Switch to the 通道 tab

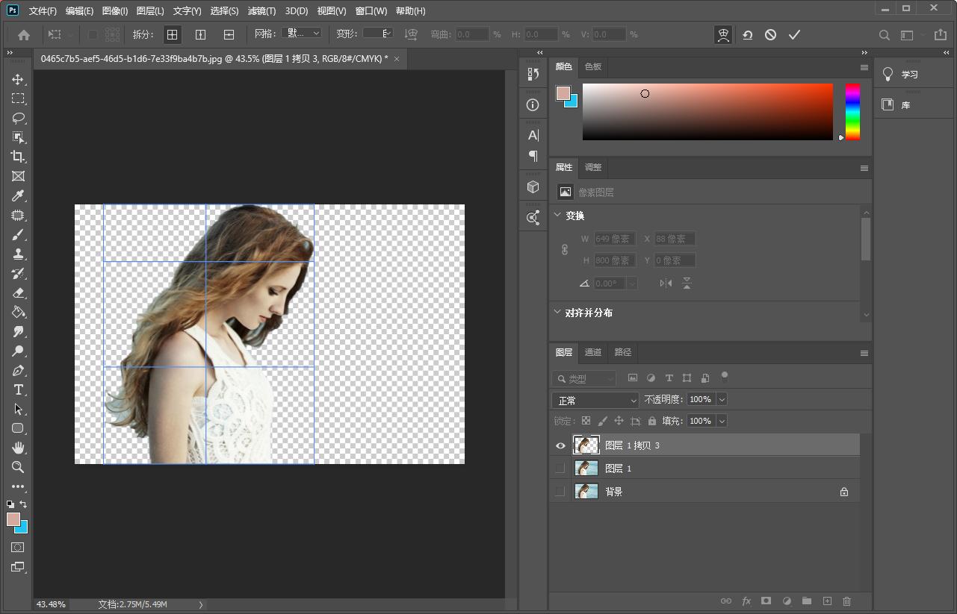(x=592, y=351)
